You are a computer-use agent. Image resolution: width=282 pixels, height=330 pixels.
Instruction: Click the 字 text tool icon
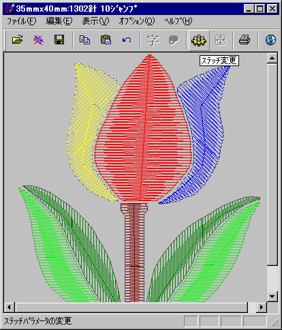(x=153, y=40)
